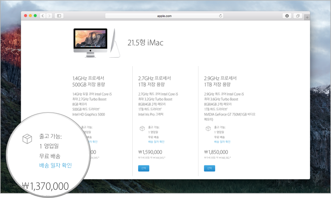Open the Downloads button in toolbar
This screenshot has width=331, height=198.
coord(287,16)
